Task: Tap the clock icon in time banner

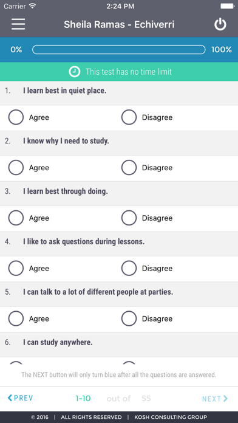Action: [75, 72]
